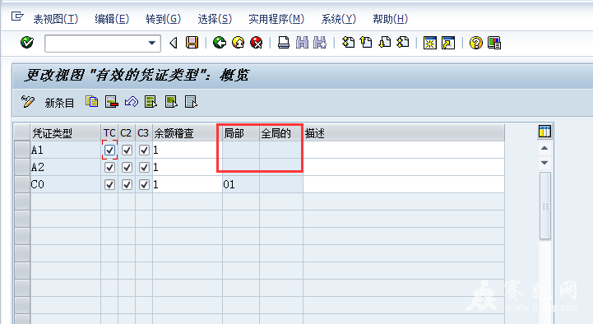The width and height of the screenshot is (593, 324).
Task: Toggle C2 checkbox in row C0
Action: (127, 184)
